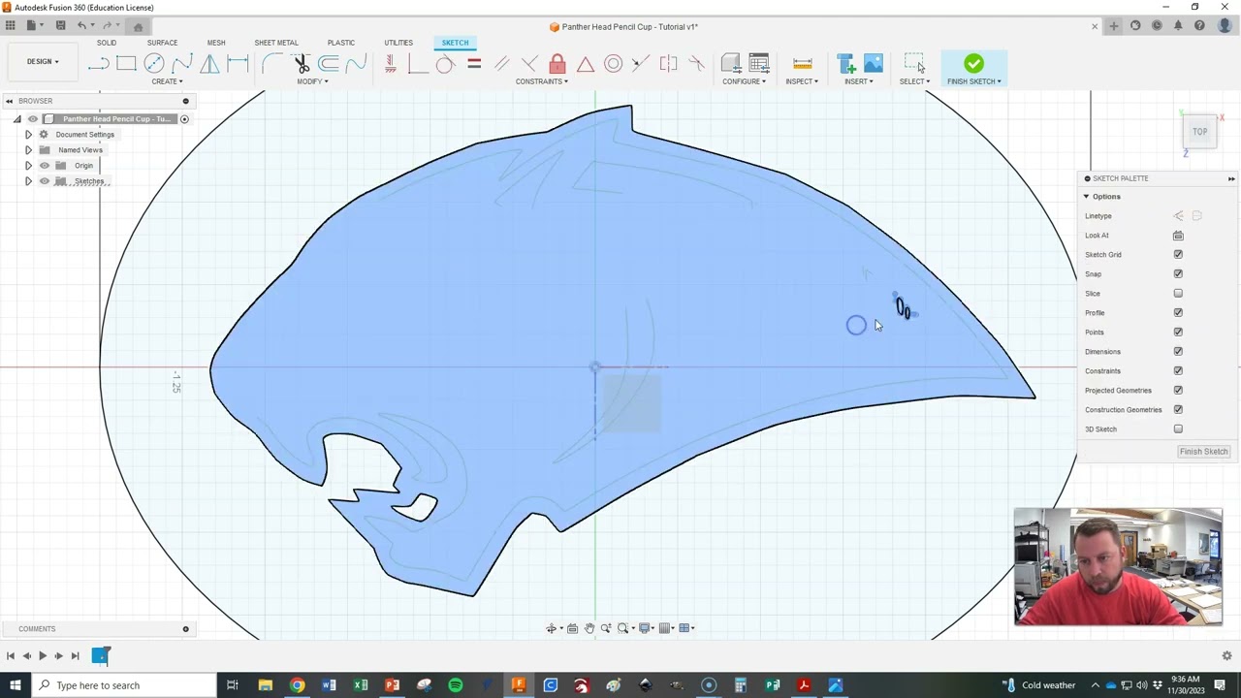Click the TOP face of the ViewCube
Image resolution: width=1241 pixels, height=698 pixels.
click(x=1200, y=132)
